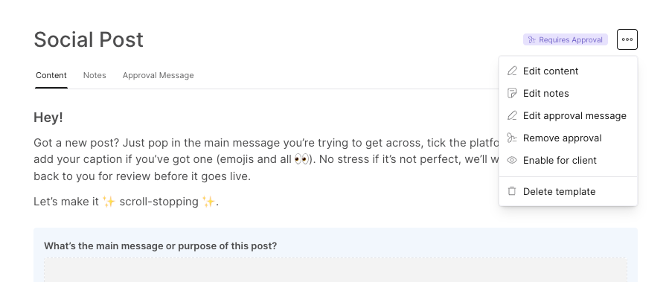This screenshot has width=669, height=282.
Task: Click the trash icon beside Delete template
Action: point(511,191)
